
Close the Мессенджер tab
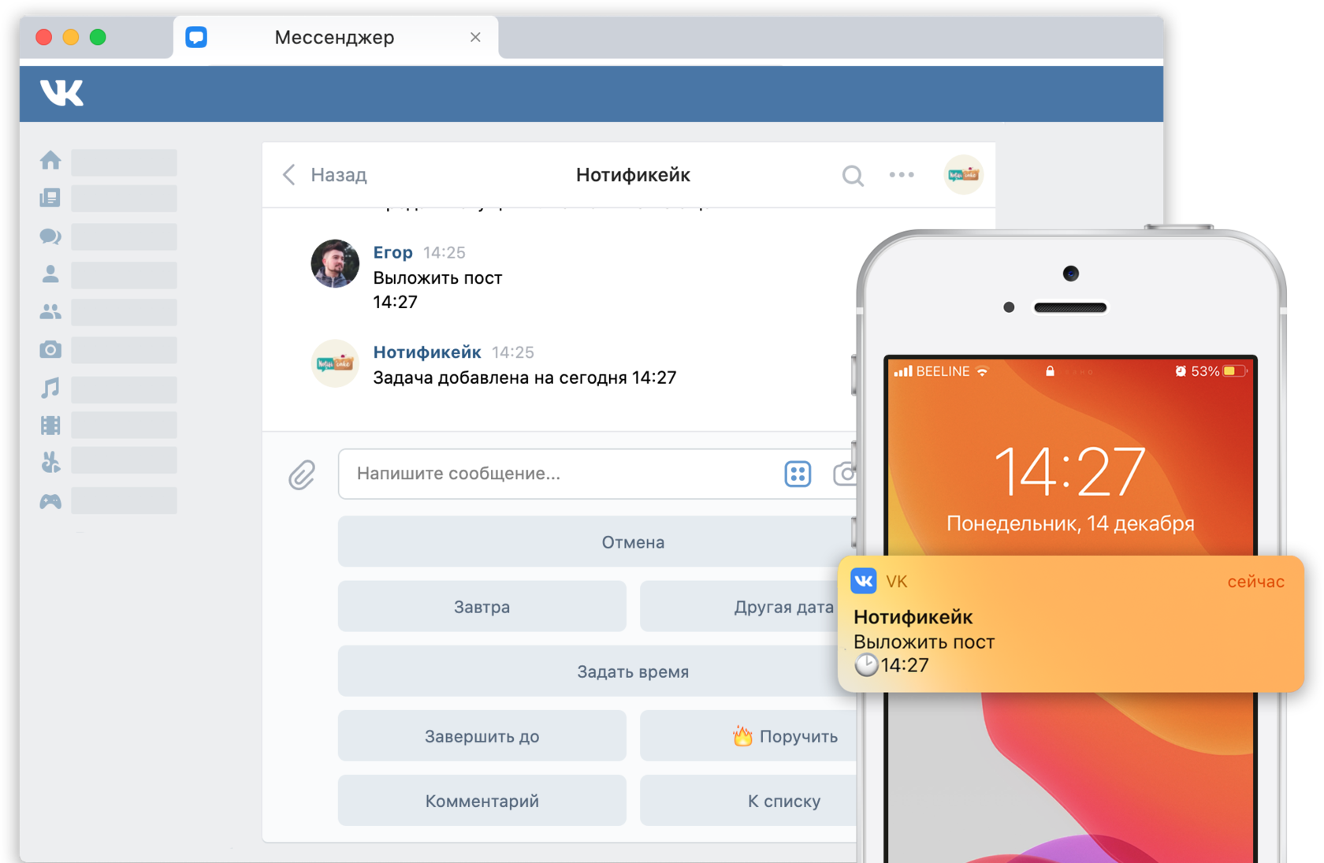coord(475,37)
